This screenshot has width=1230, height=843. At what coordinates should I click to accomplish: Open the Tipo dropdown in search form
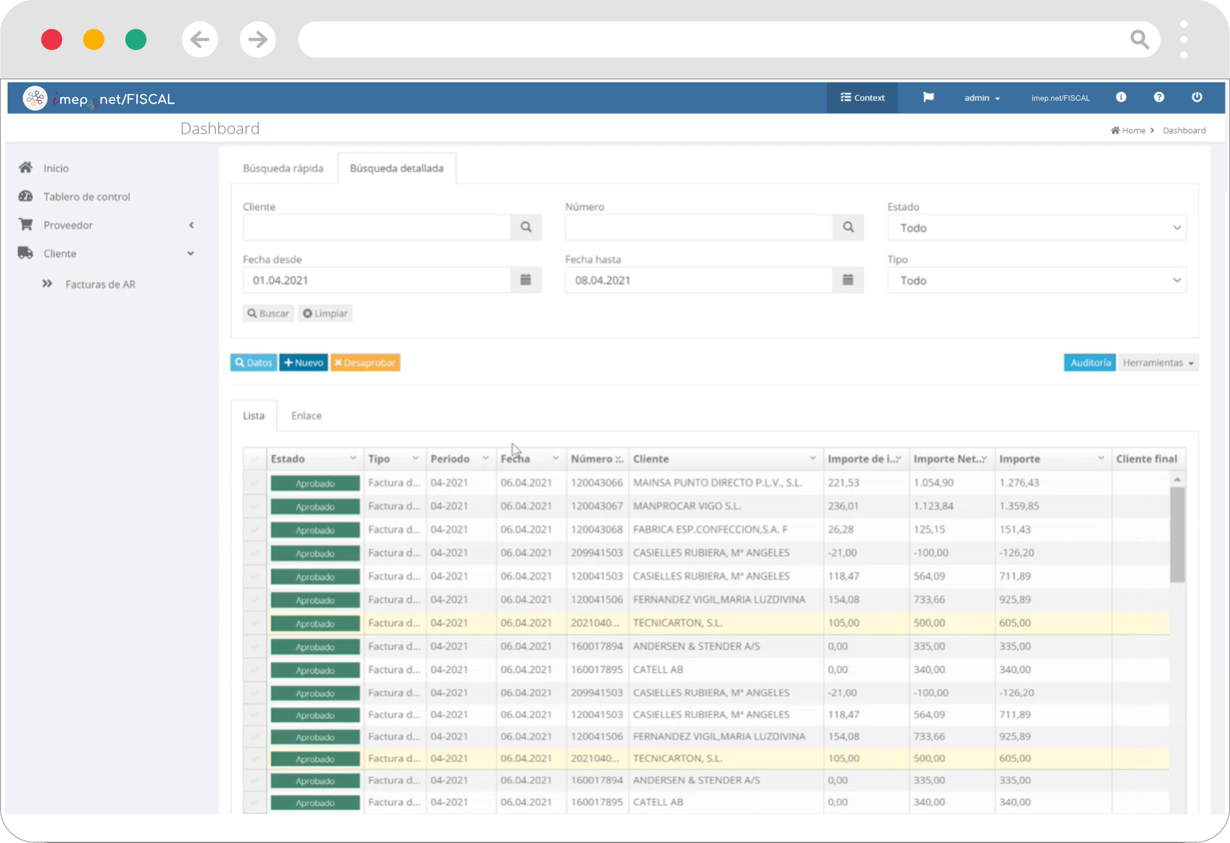coord(1037,281)
